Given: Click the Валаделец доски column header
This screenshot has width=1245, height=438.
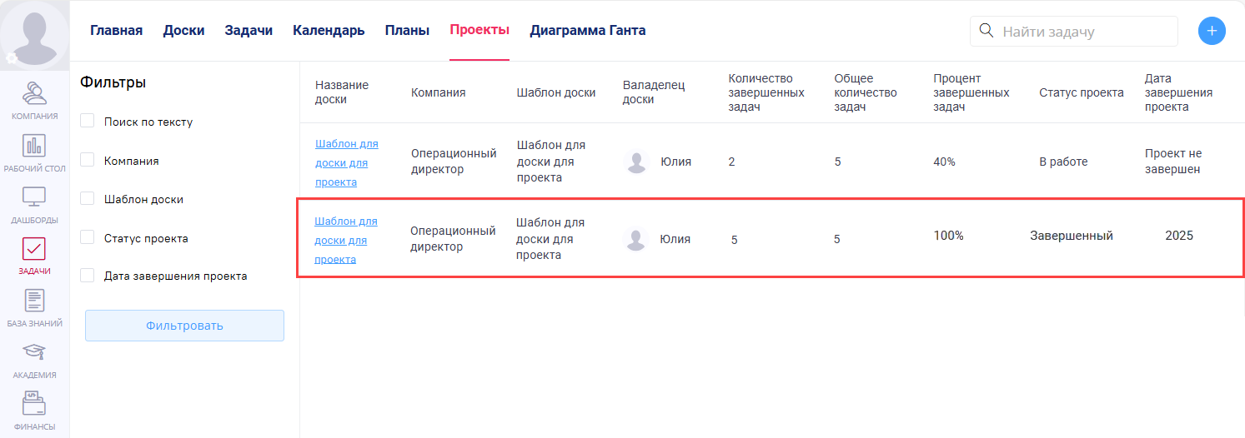Looking at the screenshot, I should [654, 92].
